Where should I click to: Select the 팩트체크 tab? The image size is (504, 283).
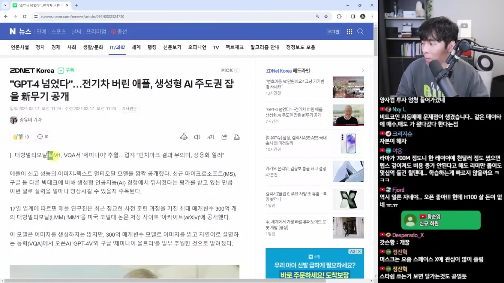click(x=234, y=48)
